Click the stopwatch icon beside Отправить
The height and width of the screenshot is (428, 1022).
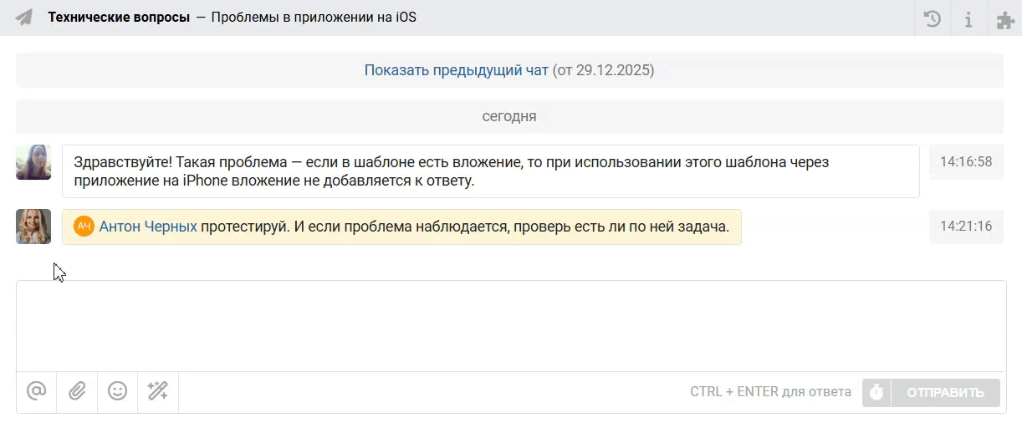point(876,392)
